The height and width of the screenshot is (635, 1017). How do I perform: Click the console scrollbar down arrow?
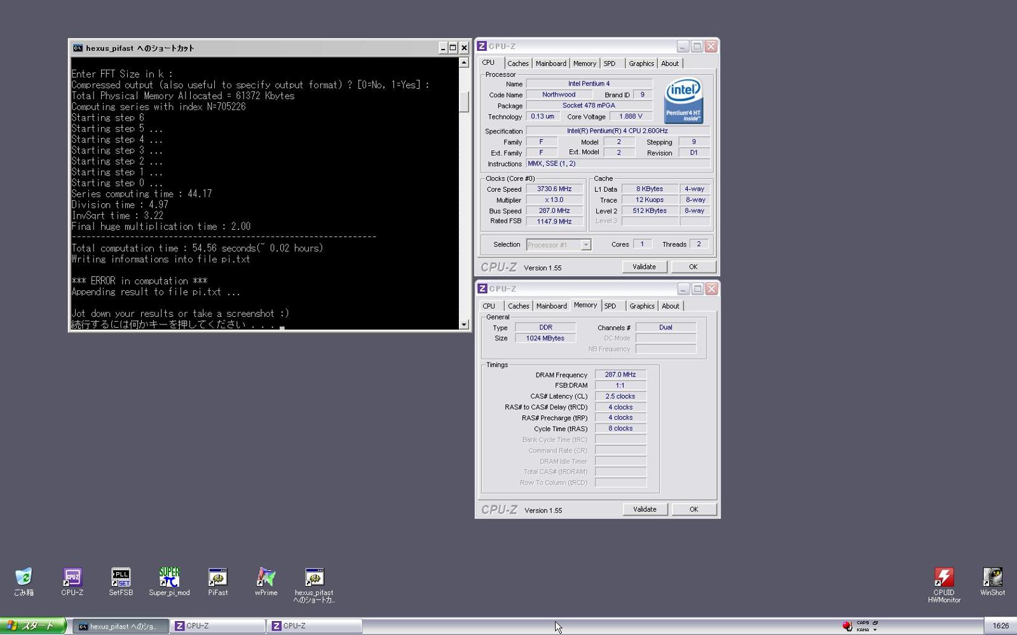464,324
